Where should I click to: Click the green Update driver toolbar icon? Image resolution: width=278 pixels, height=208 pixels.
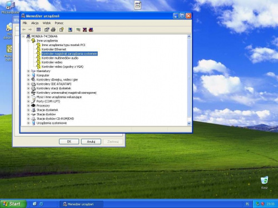coord(78,29)
